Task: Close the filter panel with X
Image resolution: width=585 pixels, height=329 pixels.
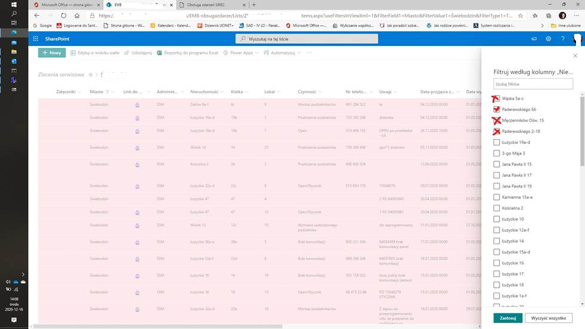Action: [x=575, y=56]
